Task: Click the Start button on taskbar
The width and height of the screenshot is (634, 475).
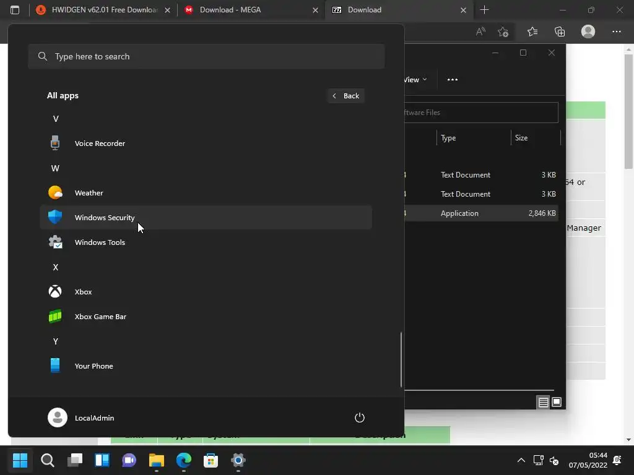Action: (20, 460)
